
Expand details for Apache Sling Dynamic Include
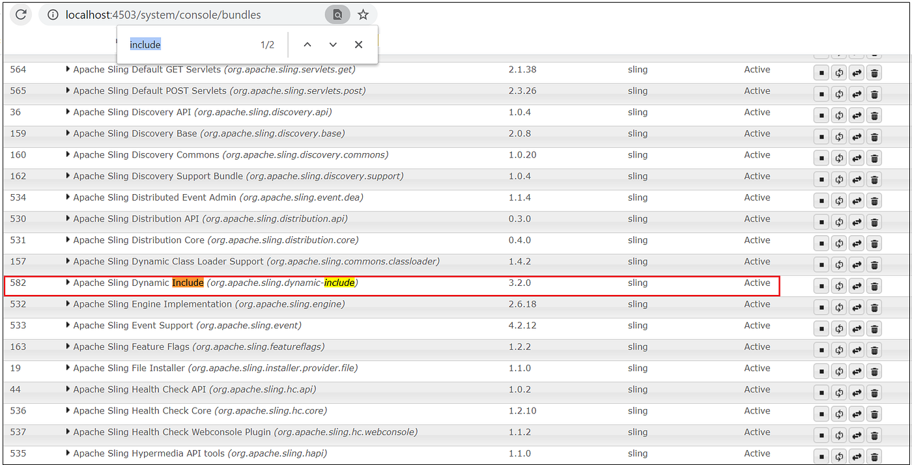point(68,283)
